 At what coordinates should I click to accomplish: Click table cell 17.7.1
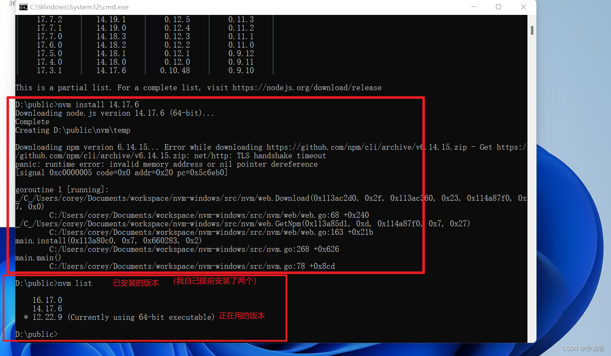click(x=49, y=28)
